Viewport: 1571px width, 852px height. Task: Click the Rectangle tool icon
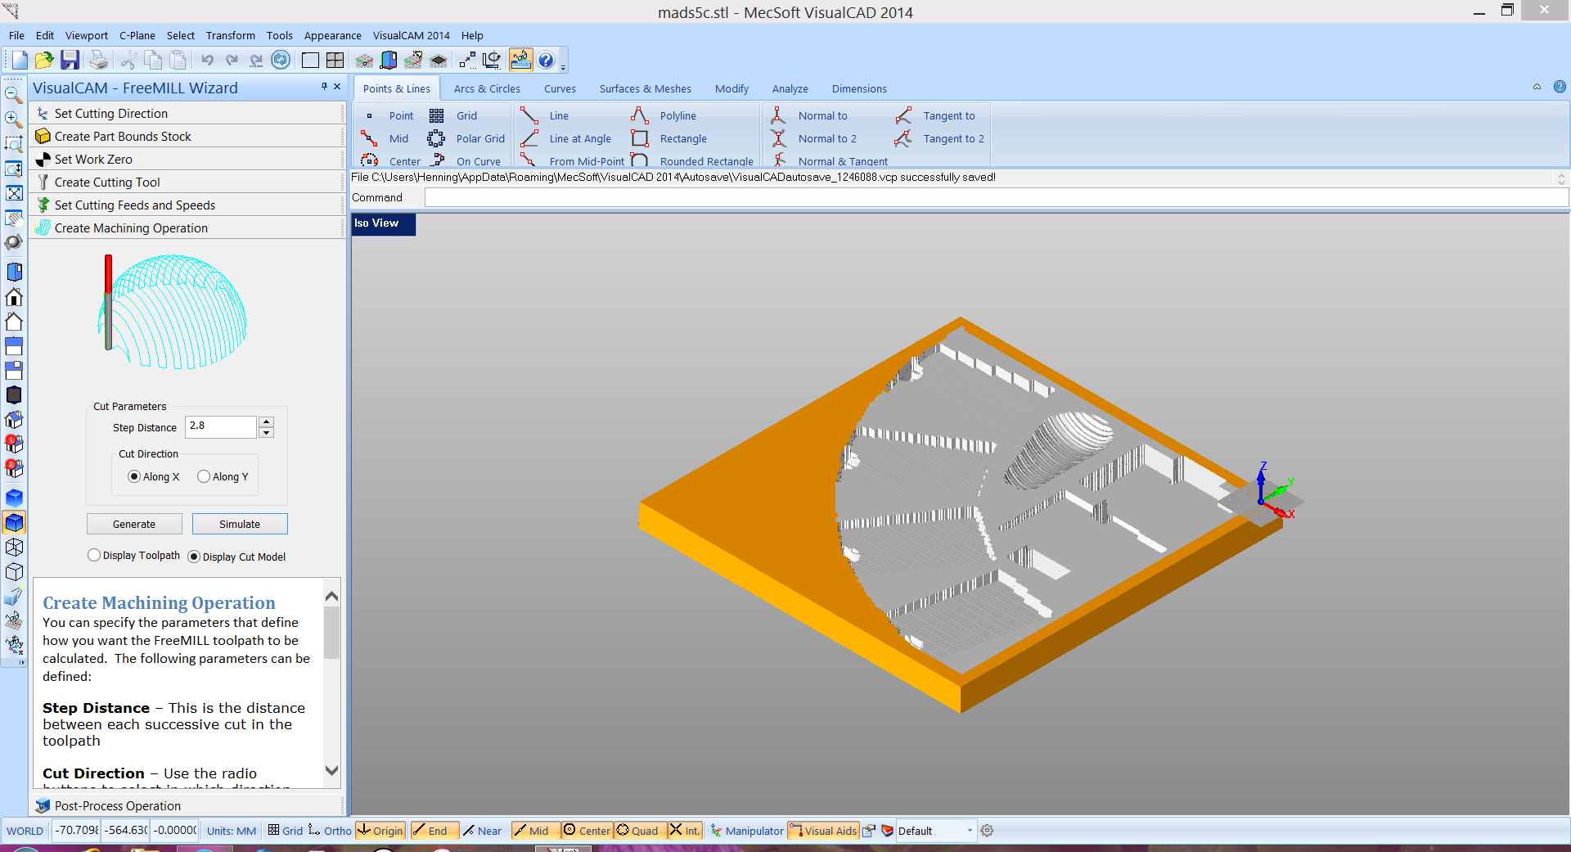640,138
